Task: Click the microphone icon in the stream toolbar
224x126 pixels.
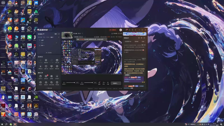Action: 64,83
